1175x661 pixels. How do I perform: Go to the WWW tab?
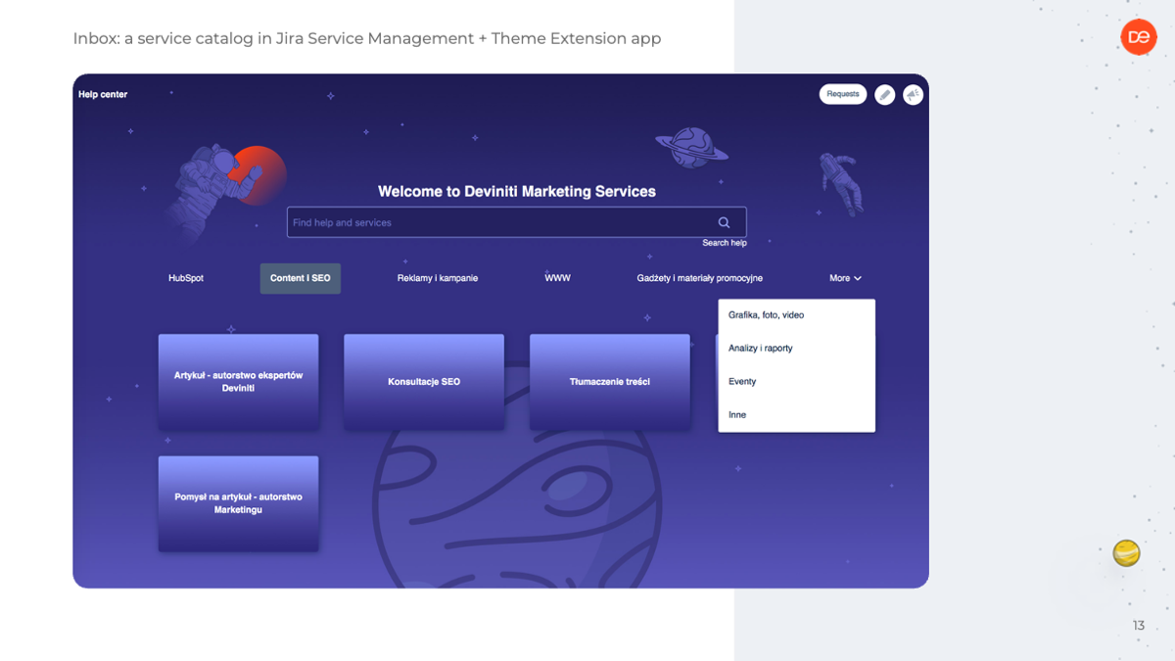(x=558, y=278)
